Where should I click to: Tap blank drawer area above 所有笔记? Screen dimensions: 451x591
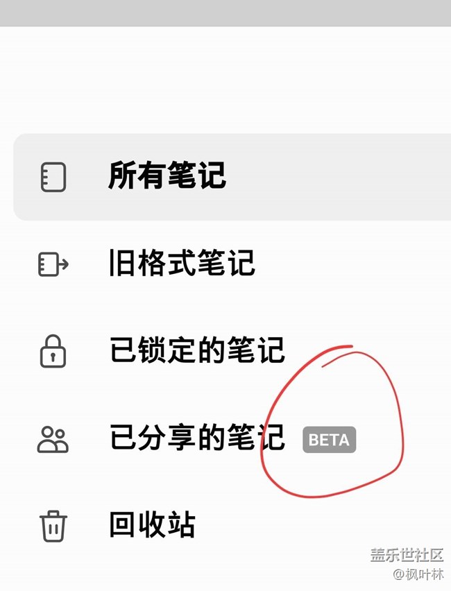(226, 79)
